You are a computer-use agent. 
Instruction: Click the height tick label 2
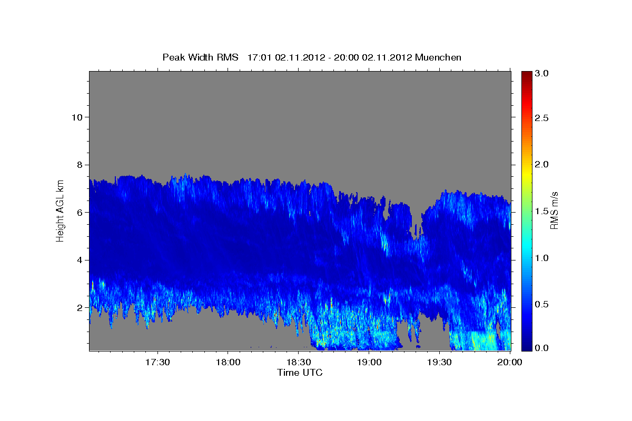coord(80,307)
